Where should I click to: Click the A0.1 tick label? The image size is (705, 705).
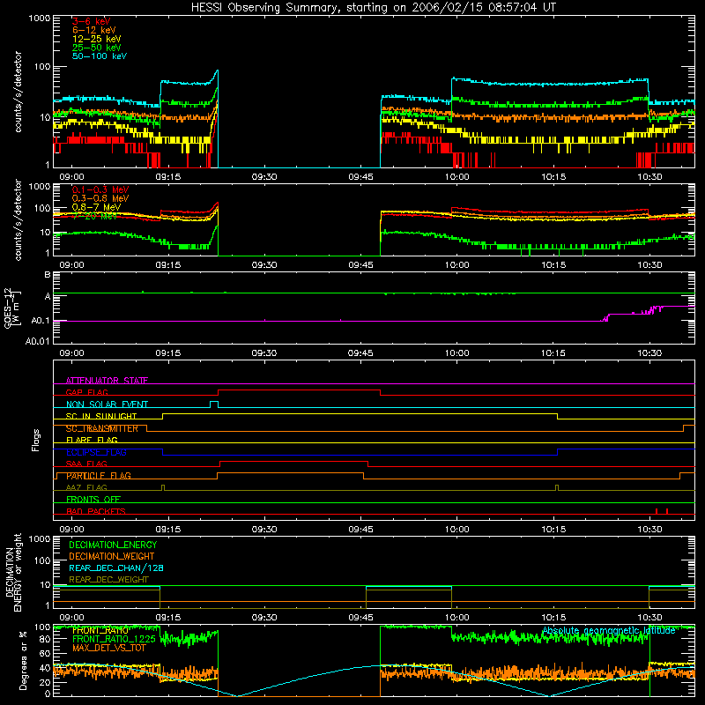[41, 321]
